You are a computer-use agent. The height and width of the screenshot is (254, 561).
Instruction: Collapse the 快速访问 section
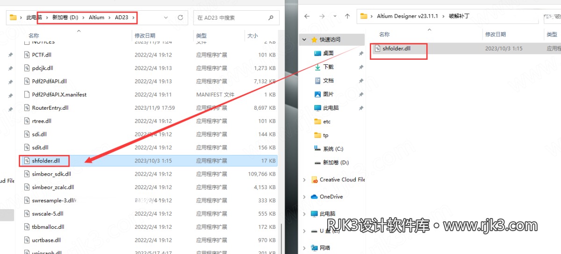click(x=304, y=40)
